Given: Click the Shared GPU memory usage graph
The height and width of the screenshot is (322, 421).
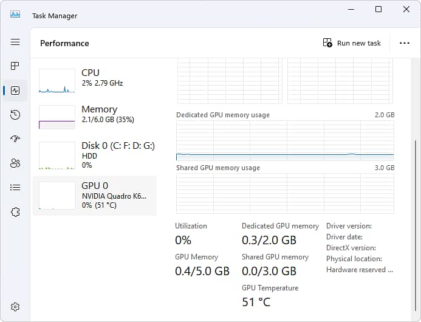Looking at the screenshot, I should coord(285,193).
